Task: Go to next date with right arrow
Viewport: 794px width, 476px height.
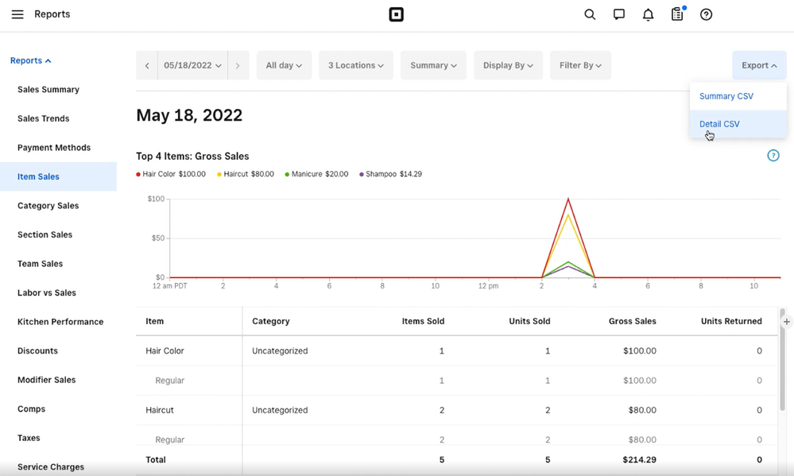Action: [x=238, y=65]
